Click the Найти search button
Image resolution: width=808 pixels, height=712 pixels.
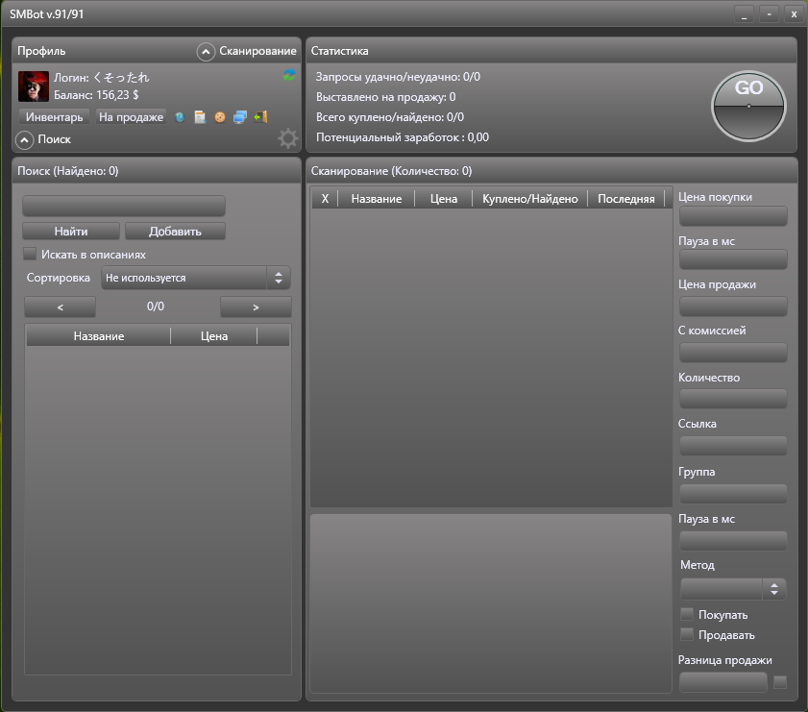pos(71,232)
